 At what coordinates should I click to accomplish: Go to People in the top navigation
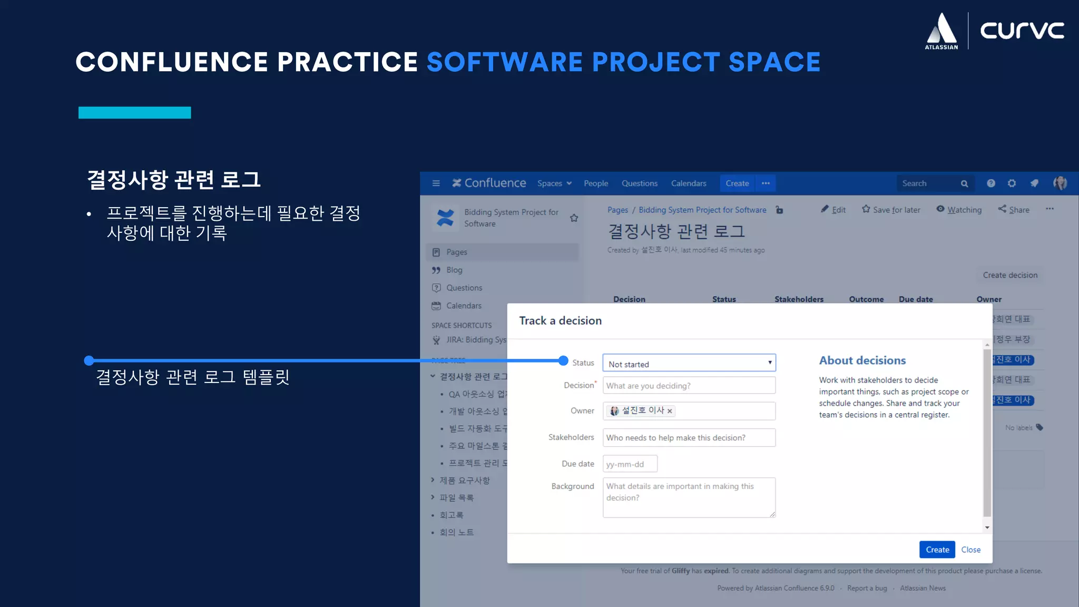click(596, 183)
